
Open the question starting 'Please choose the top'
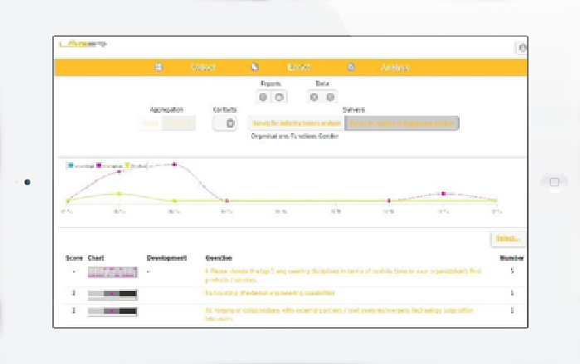[x=343, y=276]
